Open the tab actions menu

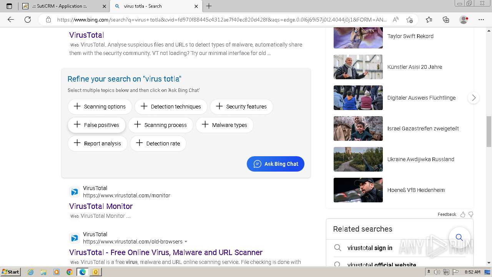click(x=9, y=6)
